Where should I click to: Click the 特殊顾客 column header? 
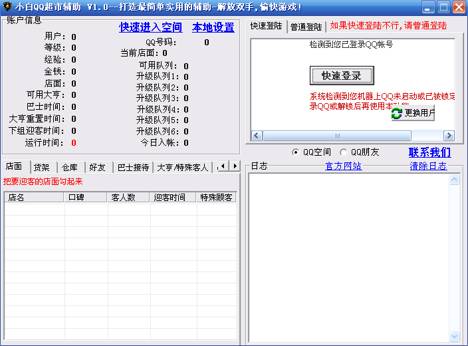tap(216, 198)
